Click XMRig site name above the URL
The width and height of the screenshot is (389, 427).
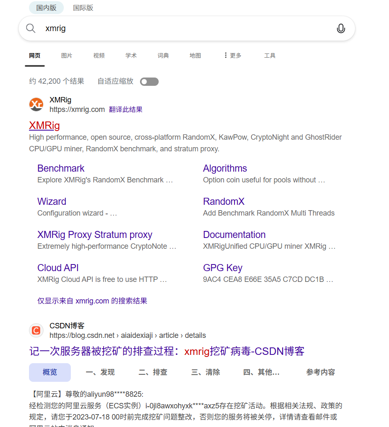[60, 100]
